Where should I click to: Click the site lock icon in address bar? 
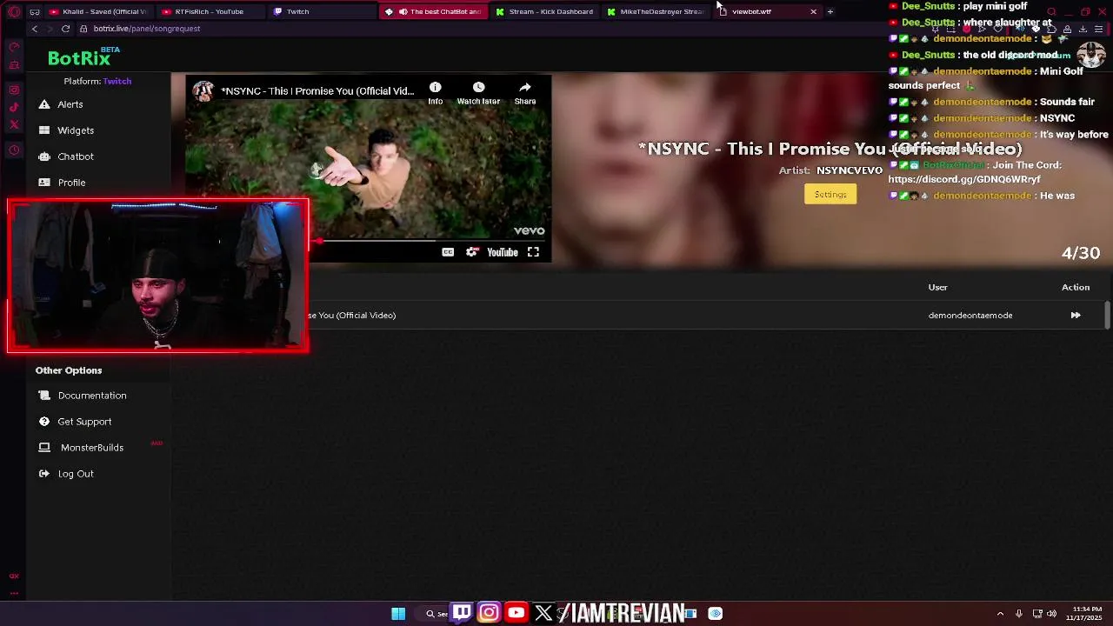[84, 29]
